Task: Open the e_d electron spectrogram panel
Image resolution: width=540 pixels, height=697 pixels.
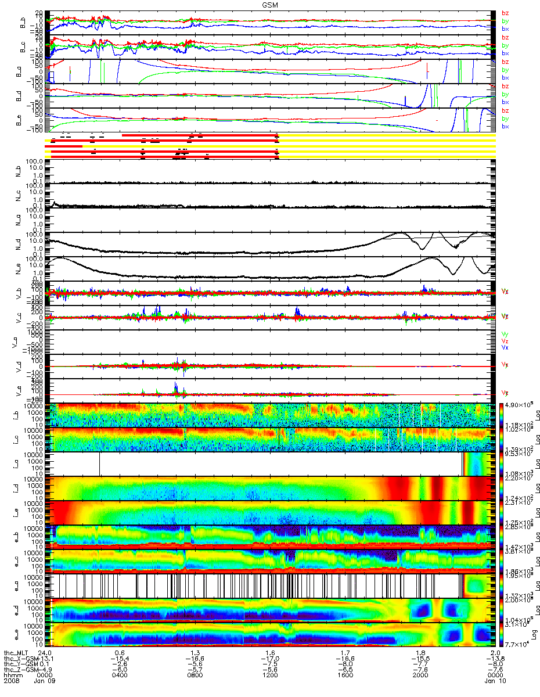Action: point(271,610)
